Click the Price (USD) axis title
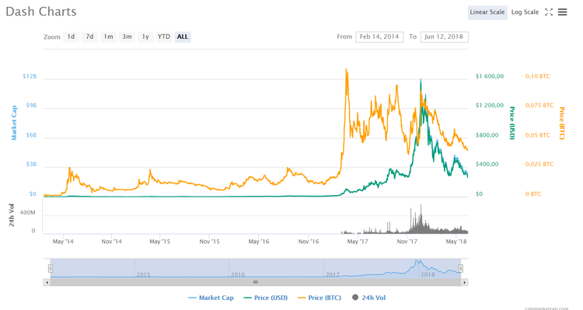The image size is (583, 310). tap(512, 123)
